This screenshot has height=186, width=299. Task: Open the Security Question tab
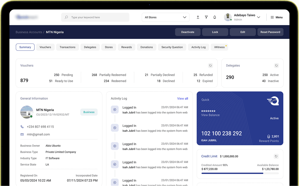(172, 47)
